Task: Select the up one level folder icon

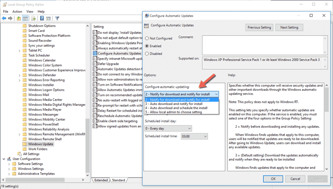Action: 19,18
